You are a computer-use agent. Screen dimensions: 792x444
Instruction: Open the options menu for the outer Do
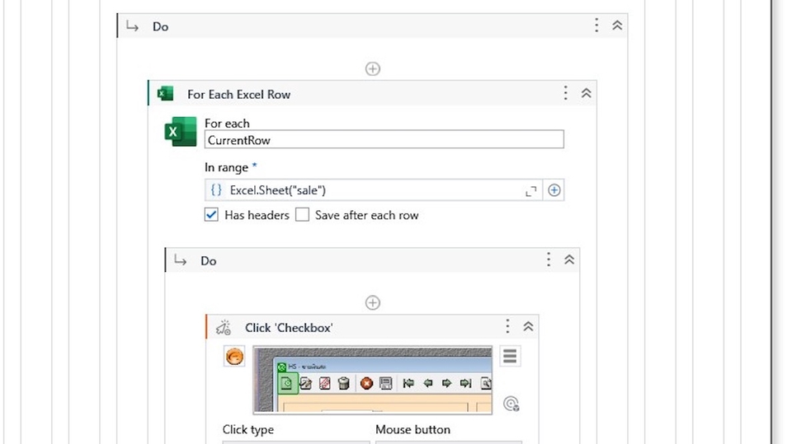(596, 26)
